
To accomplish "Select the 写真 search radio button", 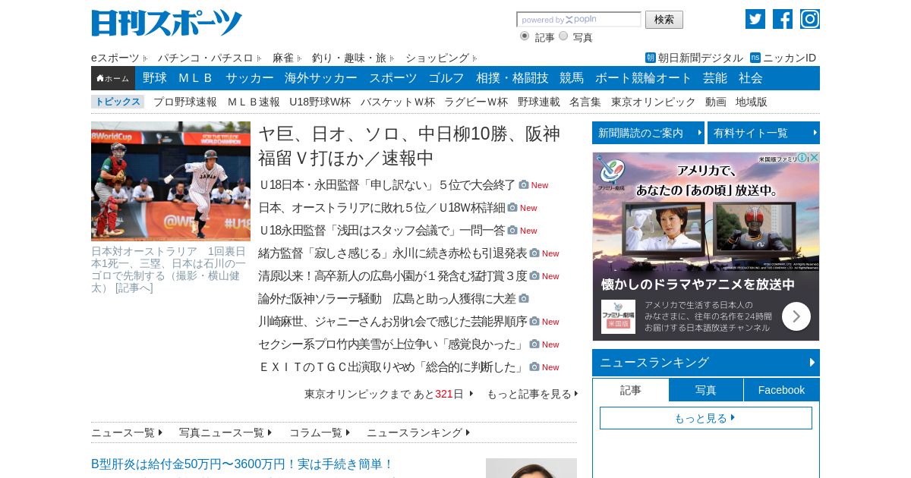I will pyautogui.click(x=563, y=36).
